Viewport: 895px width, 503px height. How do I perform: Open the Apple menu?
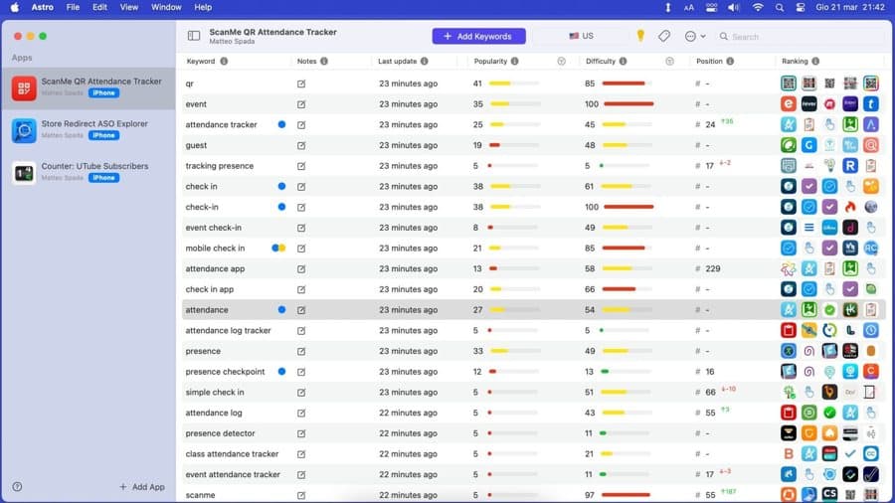pyautogui.click(x=14, y=7)
